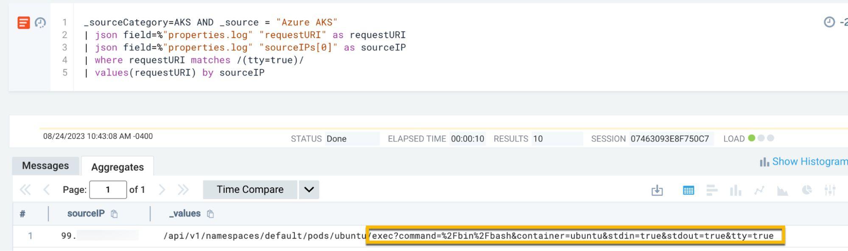This screenshot has width=848, height=251.
Task: Export results with the download icon
Action: 657,190
